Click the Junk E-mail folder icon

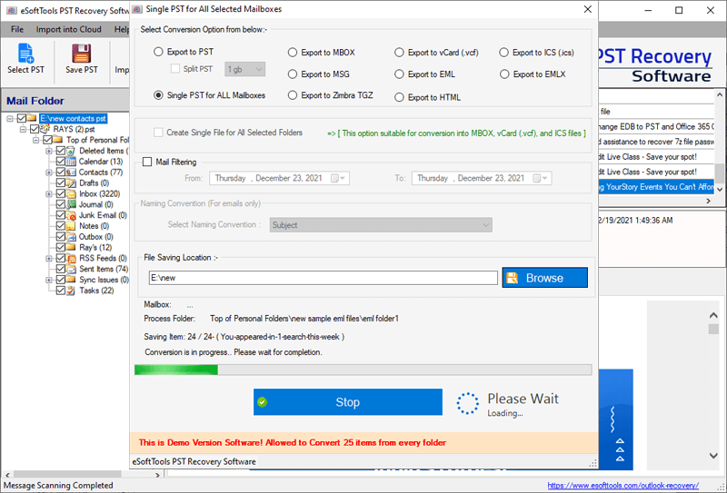point(71,215)
